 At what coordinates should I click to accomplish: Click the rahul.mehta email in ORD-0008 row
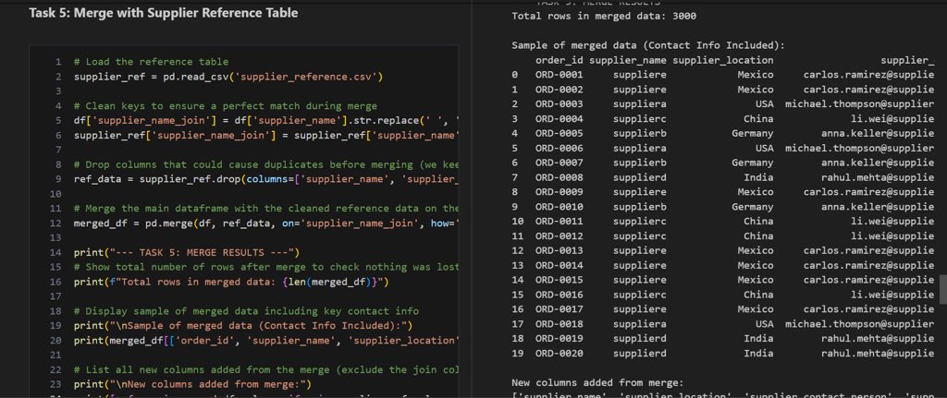878,177
